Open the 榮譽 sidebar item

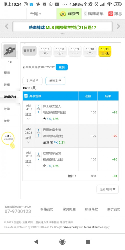tap(10, 121)
